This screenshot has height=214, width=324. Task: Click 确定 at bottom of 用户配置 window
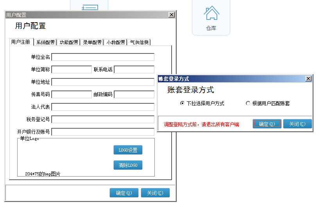click(x=124, y=193)
